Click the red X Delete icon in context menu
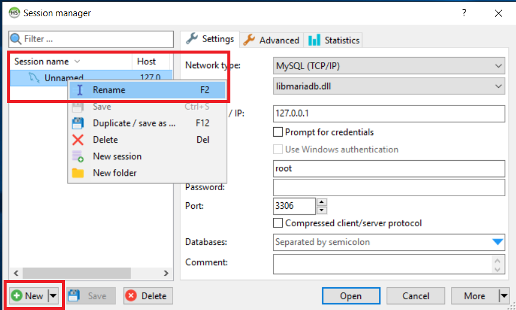Viewport: 516px width, 310px height. click(x=78, y=140)
